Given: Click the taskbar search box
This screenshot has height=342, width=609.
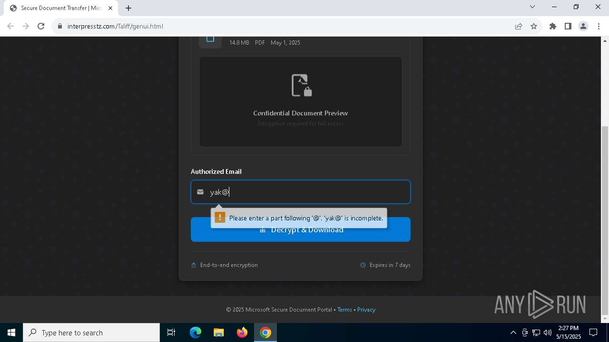Looking at the screenshot, I should click(91, 332).
